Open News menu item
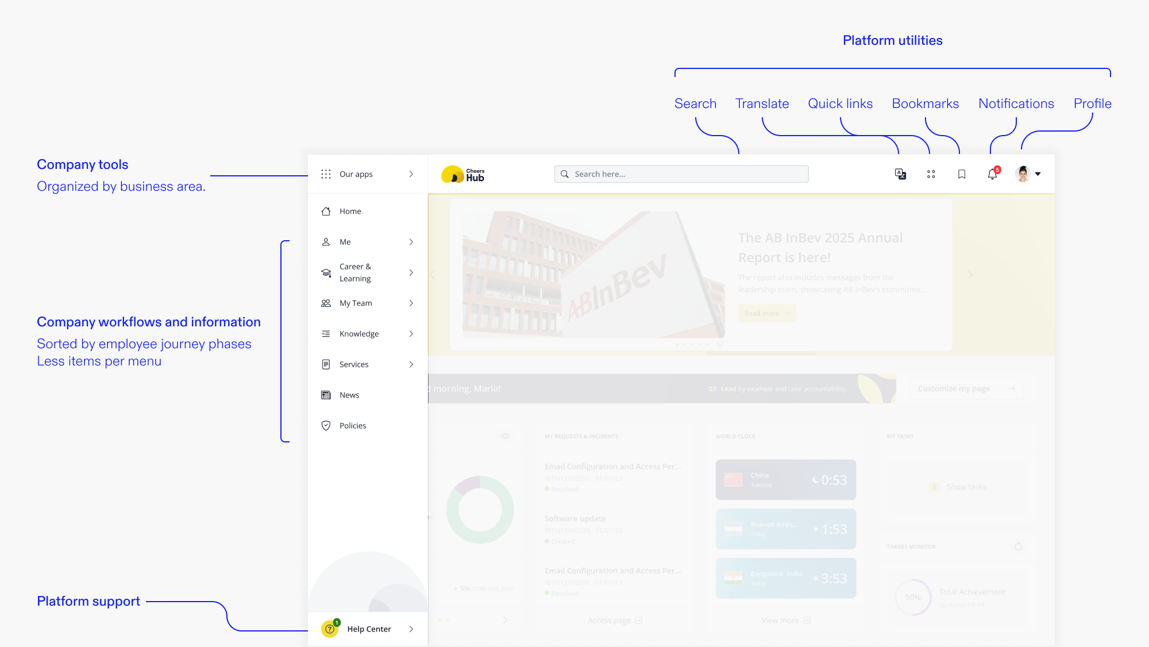 (349, 395)
